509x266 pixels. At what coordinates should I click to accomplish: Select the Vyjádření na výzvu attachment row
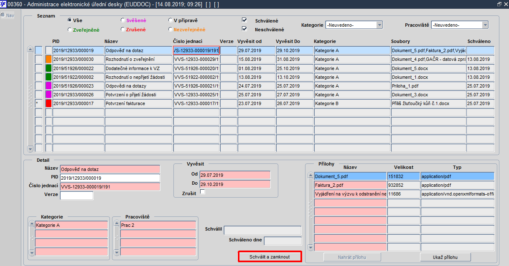click(x=350, y=194)
